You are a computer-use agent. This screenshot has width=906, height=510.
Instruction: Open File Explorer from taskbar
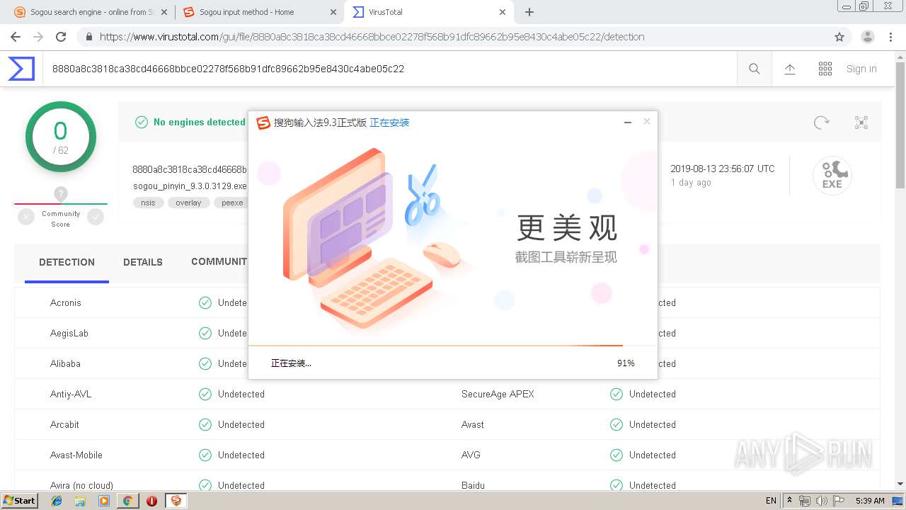point(80,501)
